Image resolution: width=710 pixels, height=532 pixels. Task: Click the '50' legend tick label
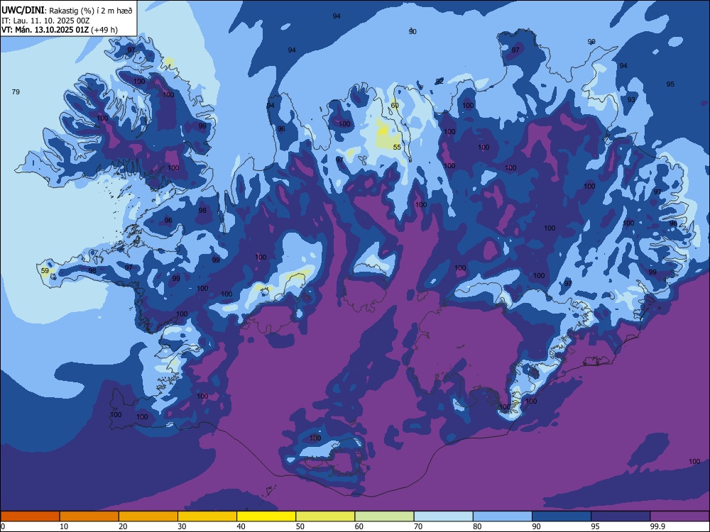[300, 526]
